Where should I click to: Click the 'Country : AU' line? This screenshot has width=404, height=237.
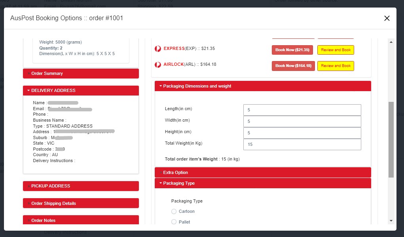click(46, 155)
